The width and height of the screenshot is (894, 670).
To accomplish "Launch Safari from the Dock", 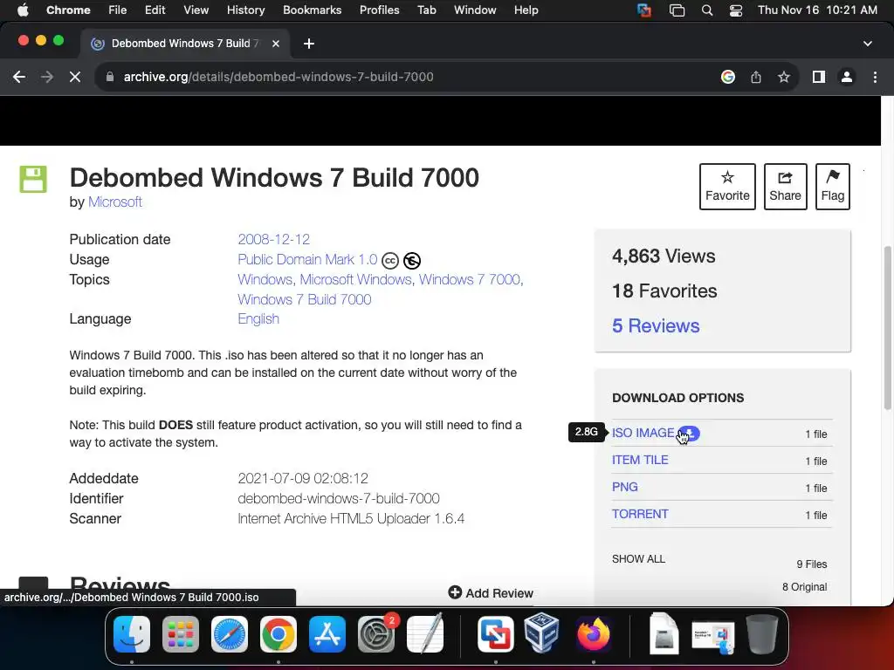I will coord(230,634).
